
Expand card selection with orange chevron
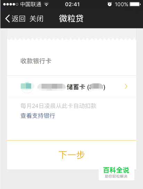point(126,87)
